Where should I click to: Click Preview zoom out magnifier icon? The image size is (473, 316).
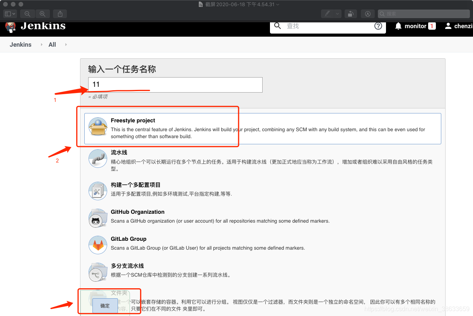(27, 14)
